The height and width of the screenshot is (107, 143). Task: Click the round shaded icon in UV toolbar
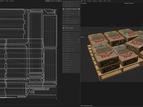(x=59, y=1)
